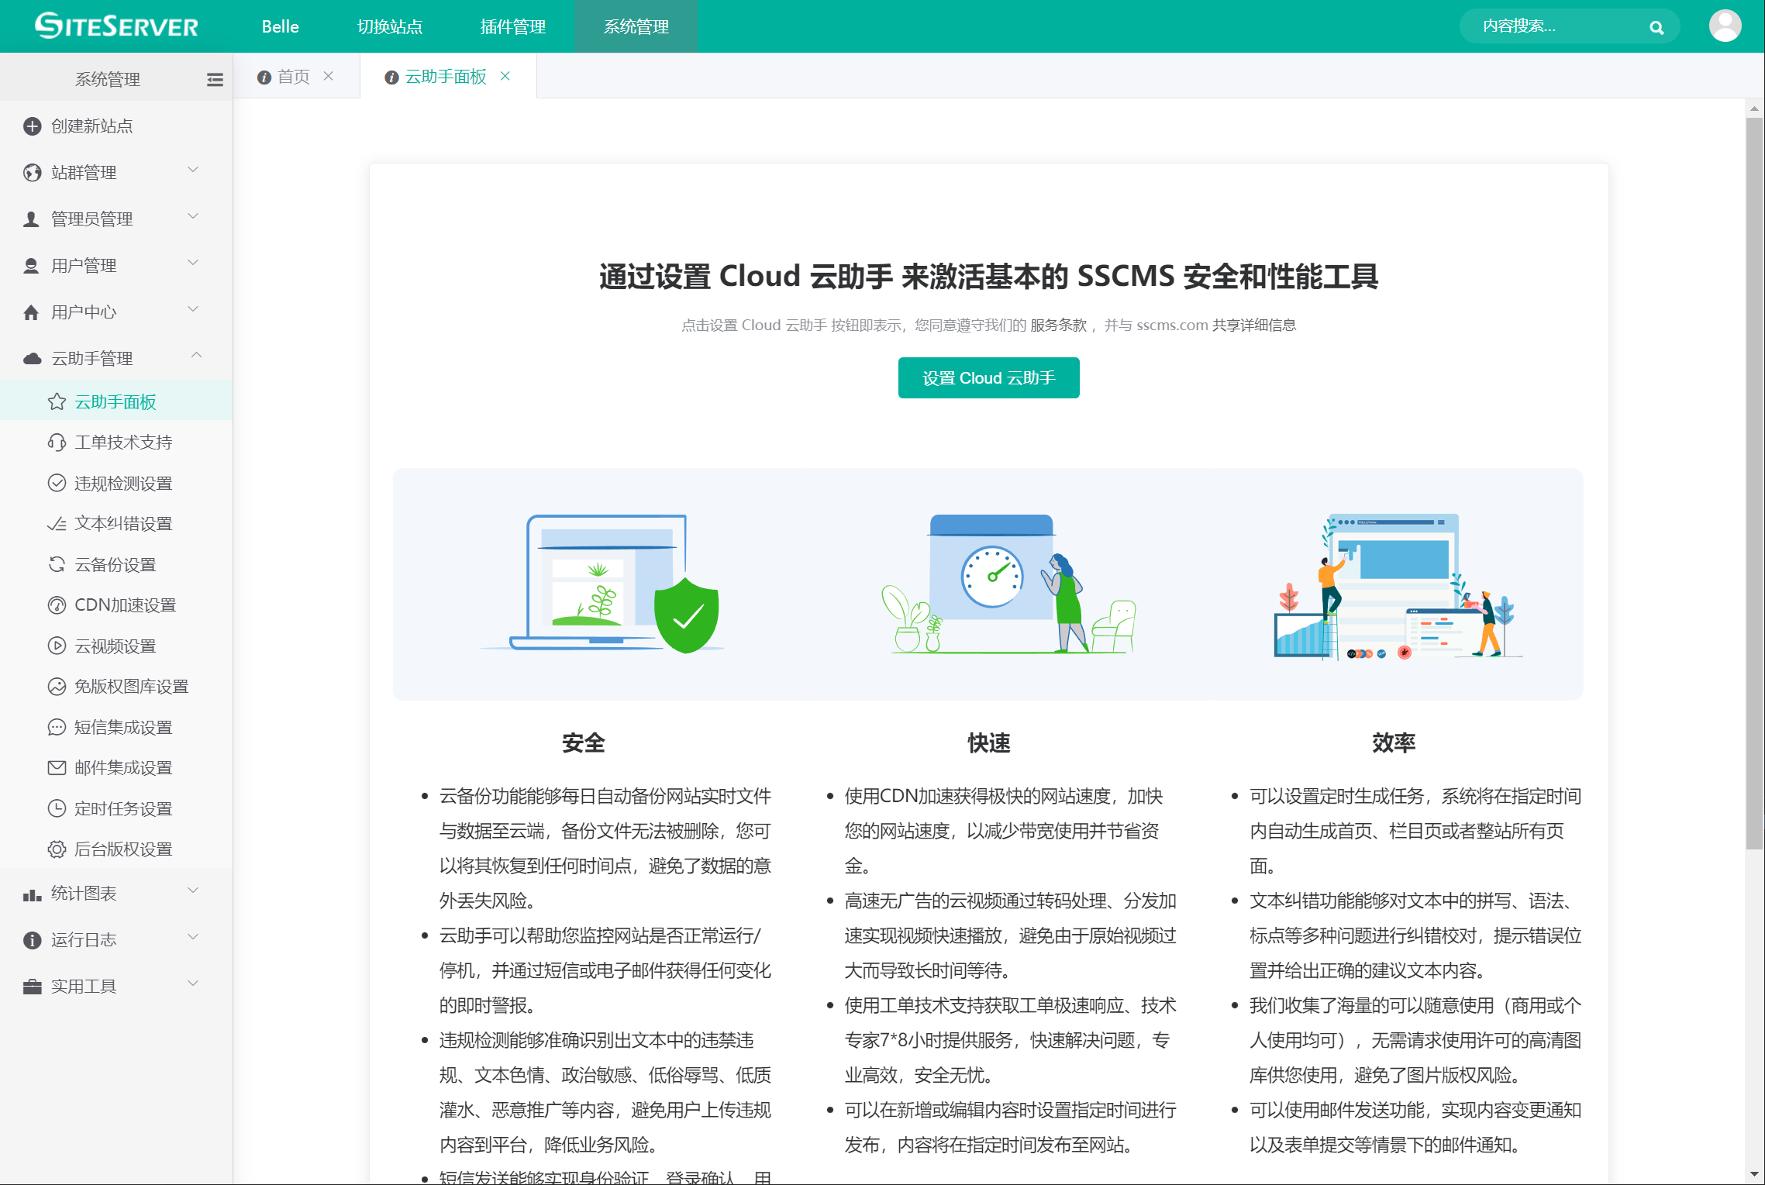Click 设置 Cloud 云助手 button
Image resolution: width=1765 pixels, height=1185 pixels.
click(988, 378)
